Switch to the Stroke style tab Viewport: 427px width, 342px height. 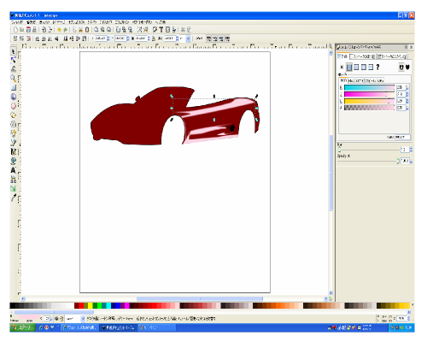[x=392, y=56]
